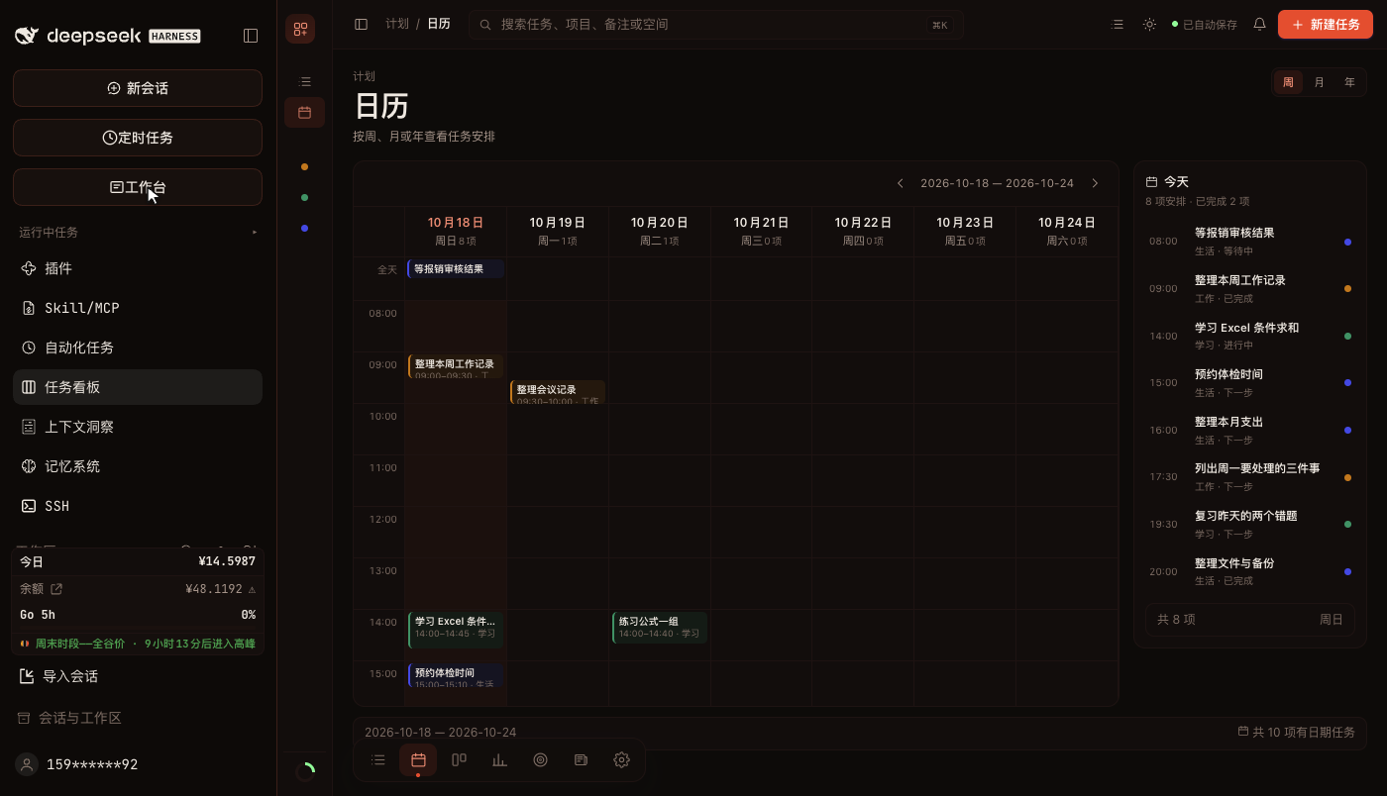Screen dimensions: 1387x796
Task: Open bar chart statistics in bottom toolbar
Action: [x=499, y=760]
